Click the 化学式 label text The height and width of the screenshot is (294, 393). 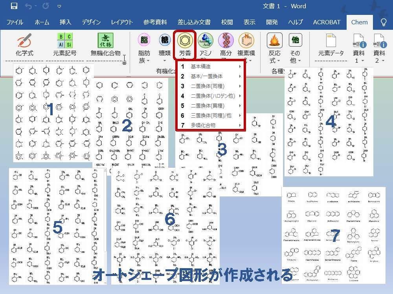[24, 53]
